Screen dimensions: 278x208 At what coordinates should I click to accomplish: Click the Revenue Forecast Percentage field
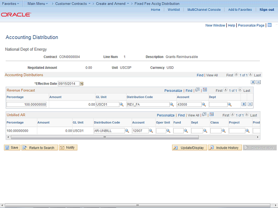pos(26,104)
